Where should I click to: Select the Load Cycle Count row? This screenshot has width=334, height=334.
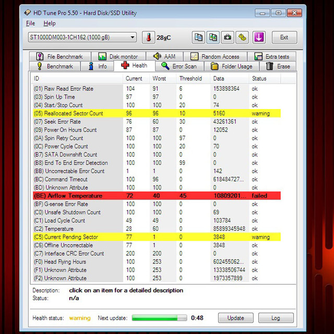[x=157, y=221]
